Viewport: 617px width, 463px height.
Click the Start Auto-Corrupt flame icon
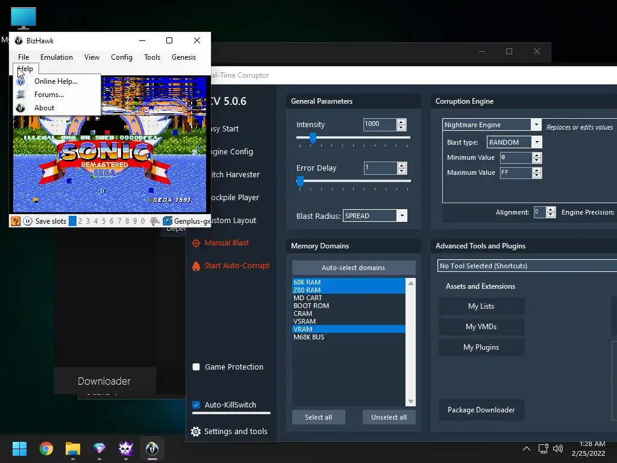(196, 266)
